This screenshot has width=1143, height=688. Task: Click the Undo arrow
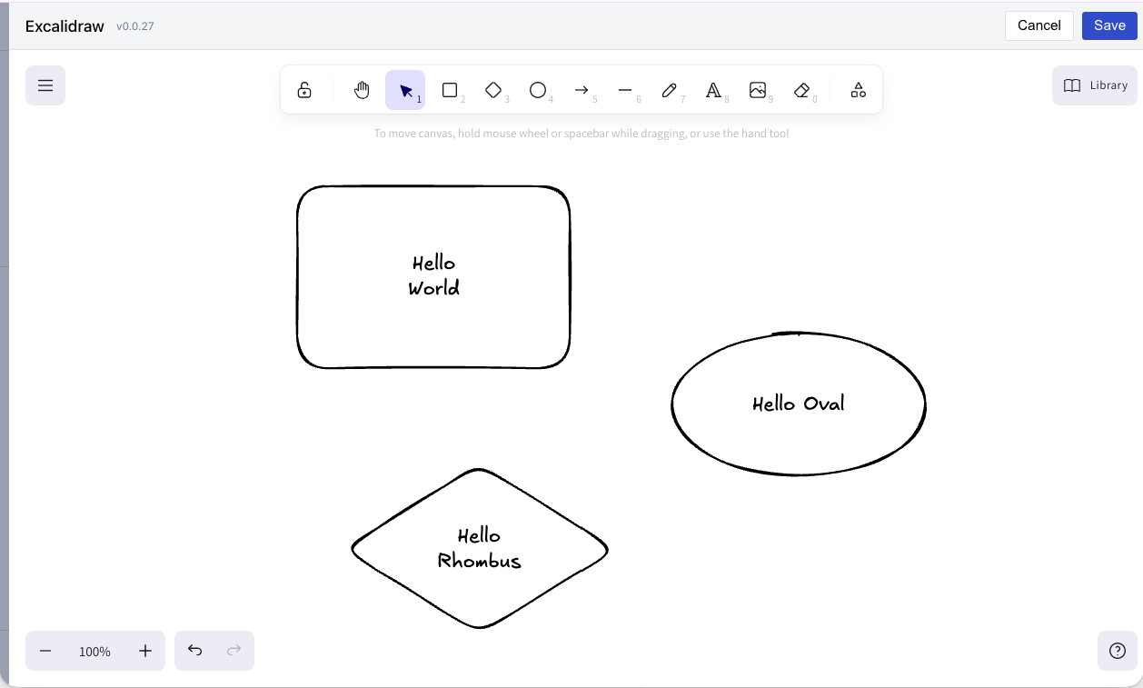pos(194,651)
